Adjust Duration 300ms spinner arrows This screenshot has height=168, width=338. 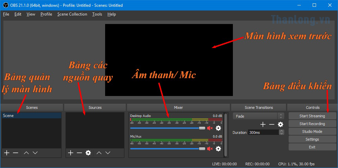coord(282,133)
